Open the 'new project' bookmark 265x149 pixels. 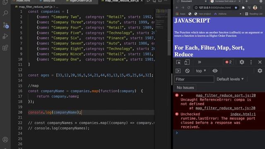[202, 14]
